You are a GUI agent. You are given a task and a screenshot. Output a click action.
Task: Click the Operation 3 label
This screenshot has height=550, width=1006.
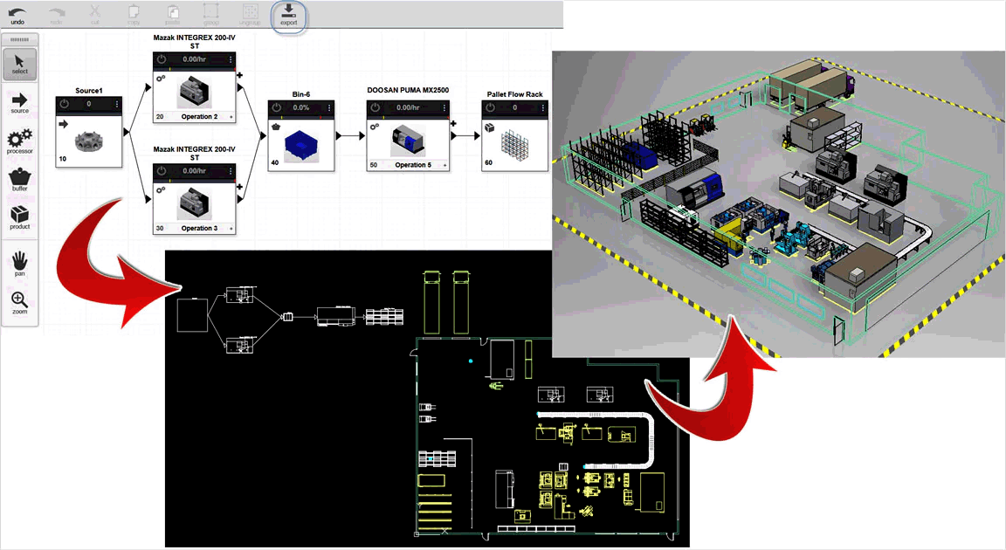click(x=199, y=228)
